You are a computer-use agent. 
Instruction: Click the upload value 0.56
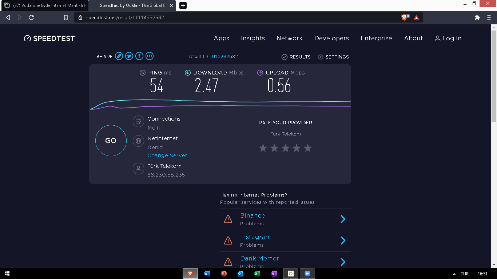pyautogui.click(x=279, y=86)
